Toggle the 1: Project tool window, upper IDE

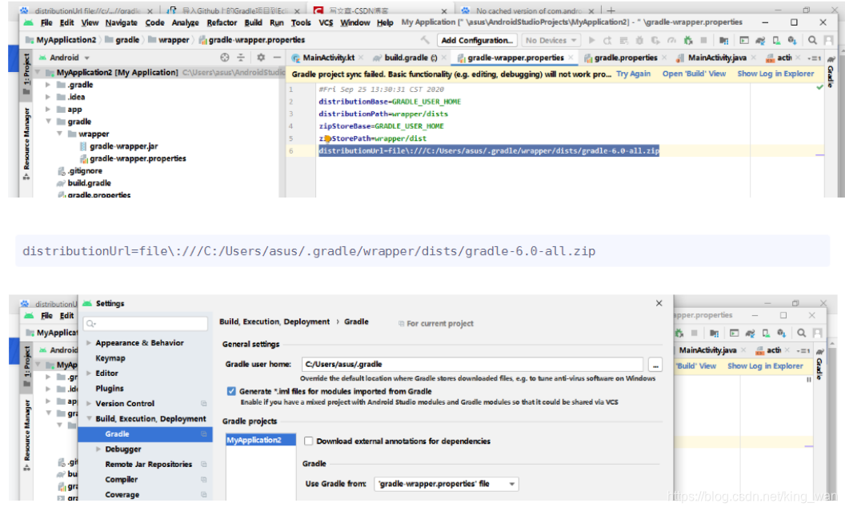tap(26, 75)
